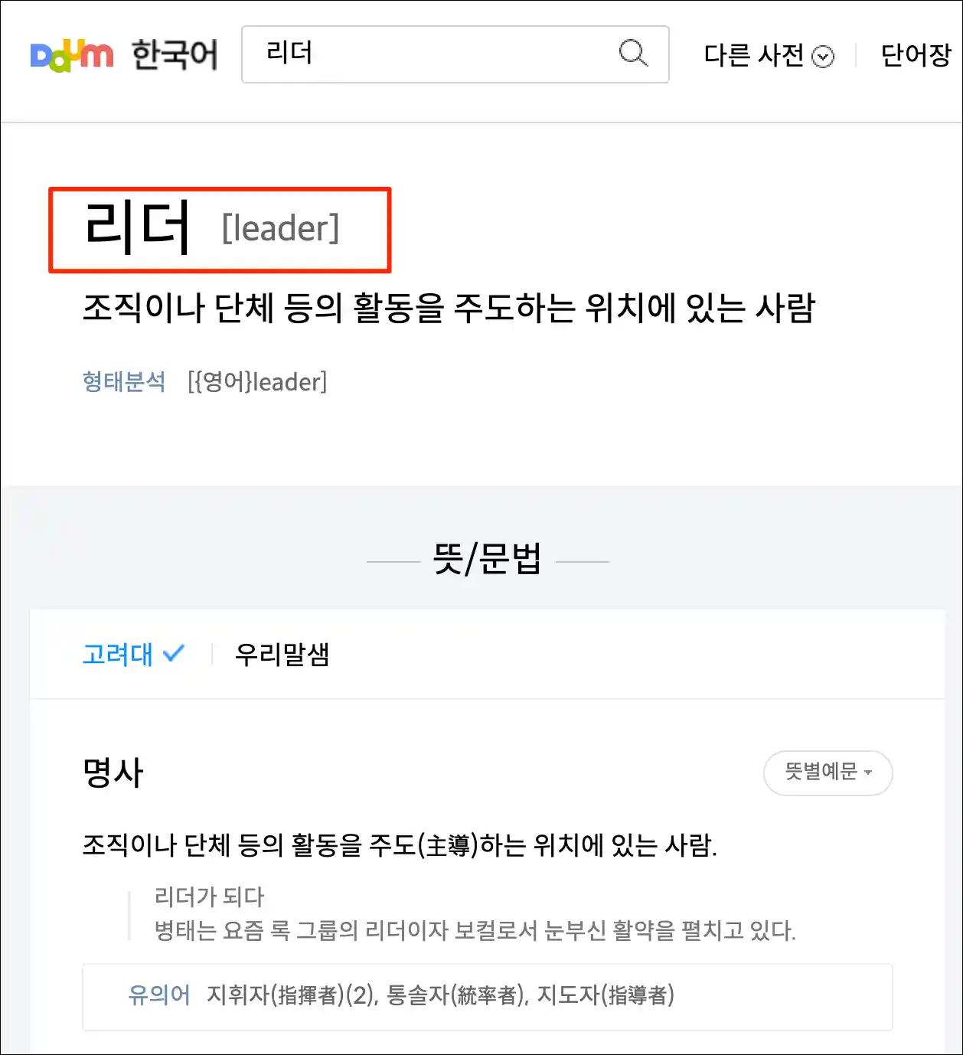The width and height of the screenshot is (963, 1055).
Task: Click the example phrase 리더가 되다
Action: (209, 897)
